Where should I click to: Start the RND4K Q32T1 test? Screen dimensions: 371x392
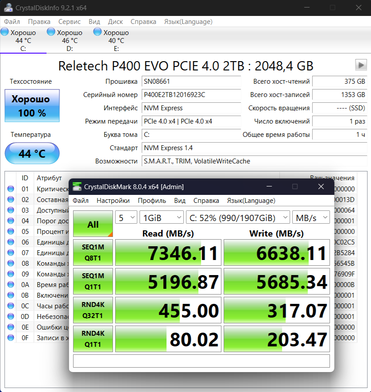[x=93, y=310]
